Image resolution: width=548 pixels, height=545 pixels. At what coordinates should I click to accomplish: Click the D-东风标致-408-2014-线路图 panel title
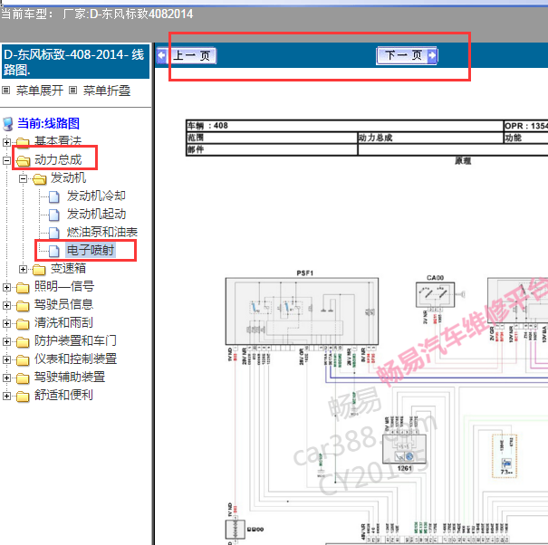pyautogui.click(x=75, y=62)
